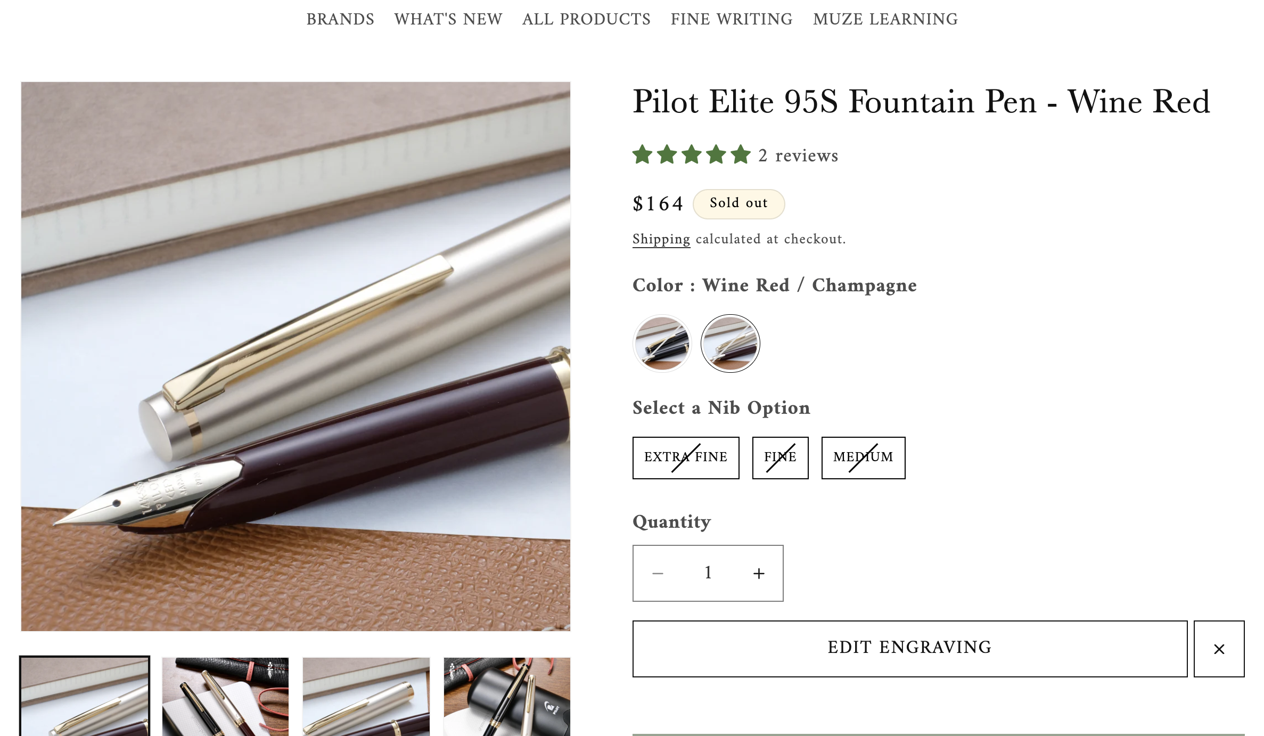The width and height of the screenshot is (1264, 736).
Task: Choose the FINE nib option
Action: point(780,457)
